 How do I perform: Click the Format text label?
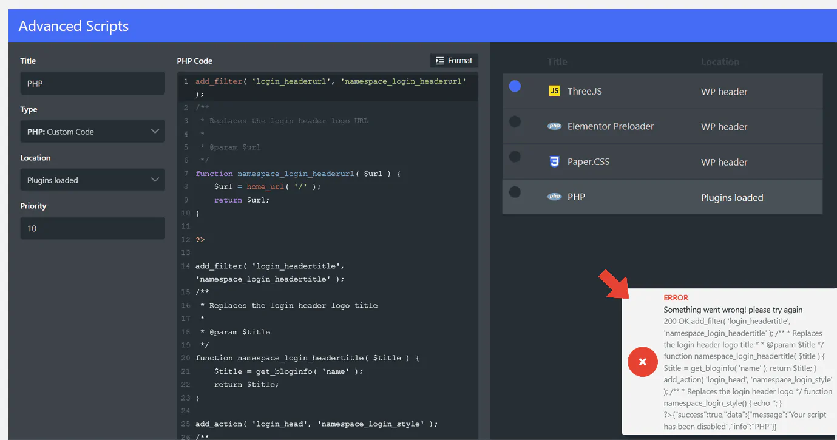click(x=460, y=61)
